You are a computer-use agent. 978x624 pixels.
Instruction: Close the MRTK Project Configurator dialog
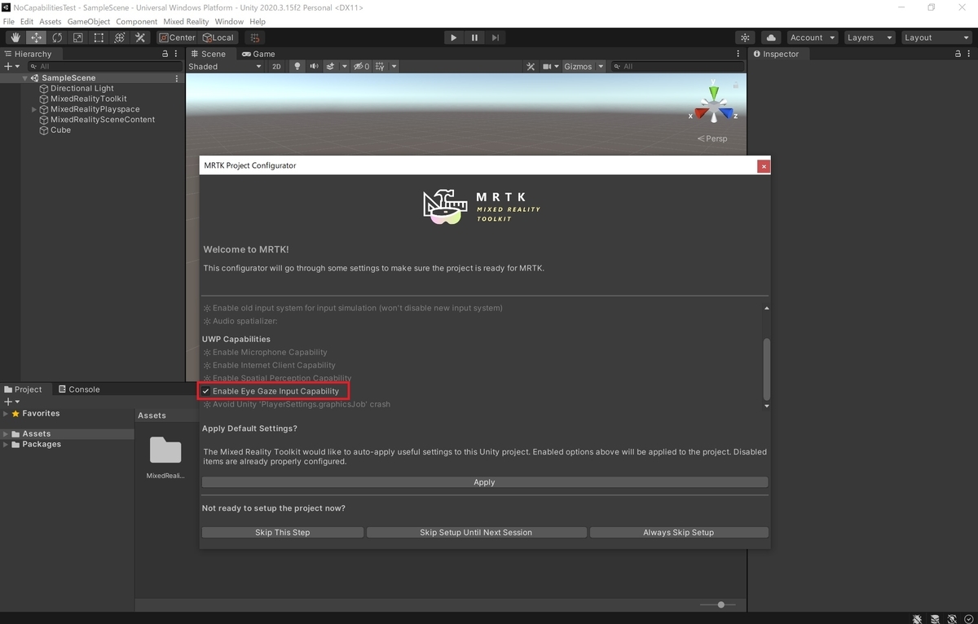[763, 166]
